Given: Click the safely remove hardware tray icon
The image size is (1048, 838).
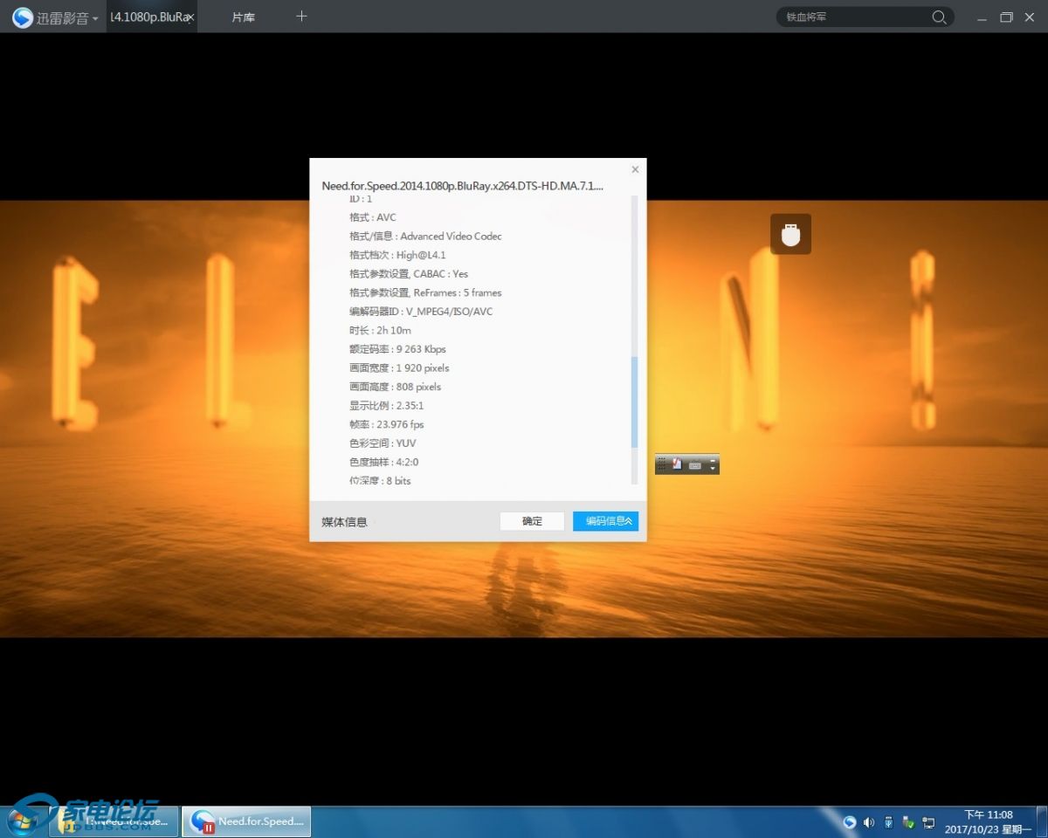Looking at the screenshot, I should coord(889,822).
